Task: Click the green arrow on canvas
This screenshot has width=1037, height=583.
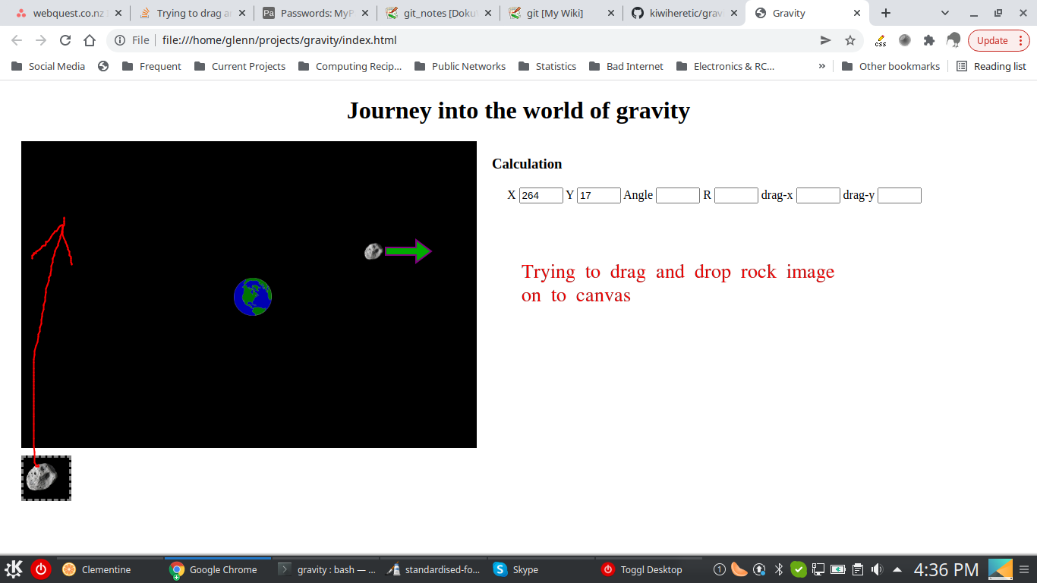Action: (x=408, y=251)
